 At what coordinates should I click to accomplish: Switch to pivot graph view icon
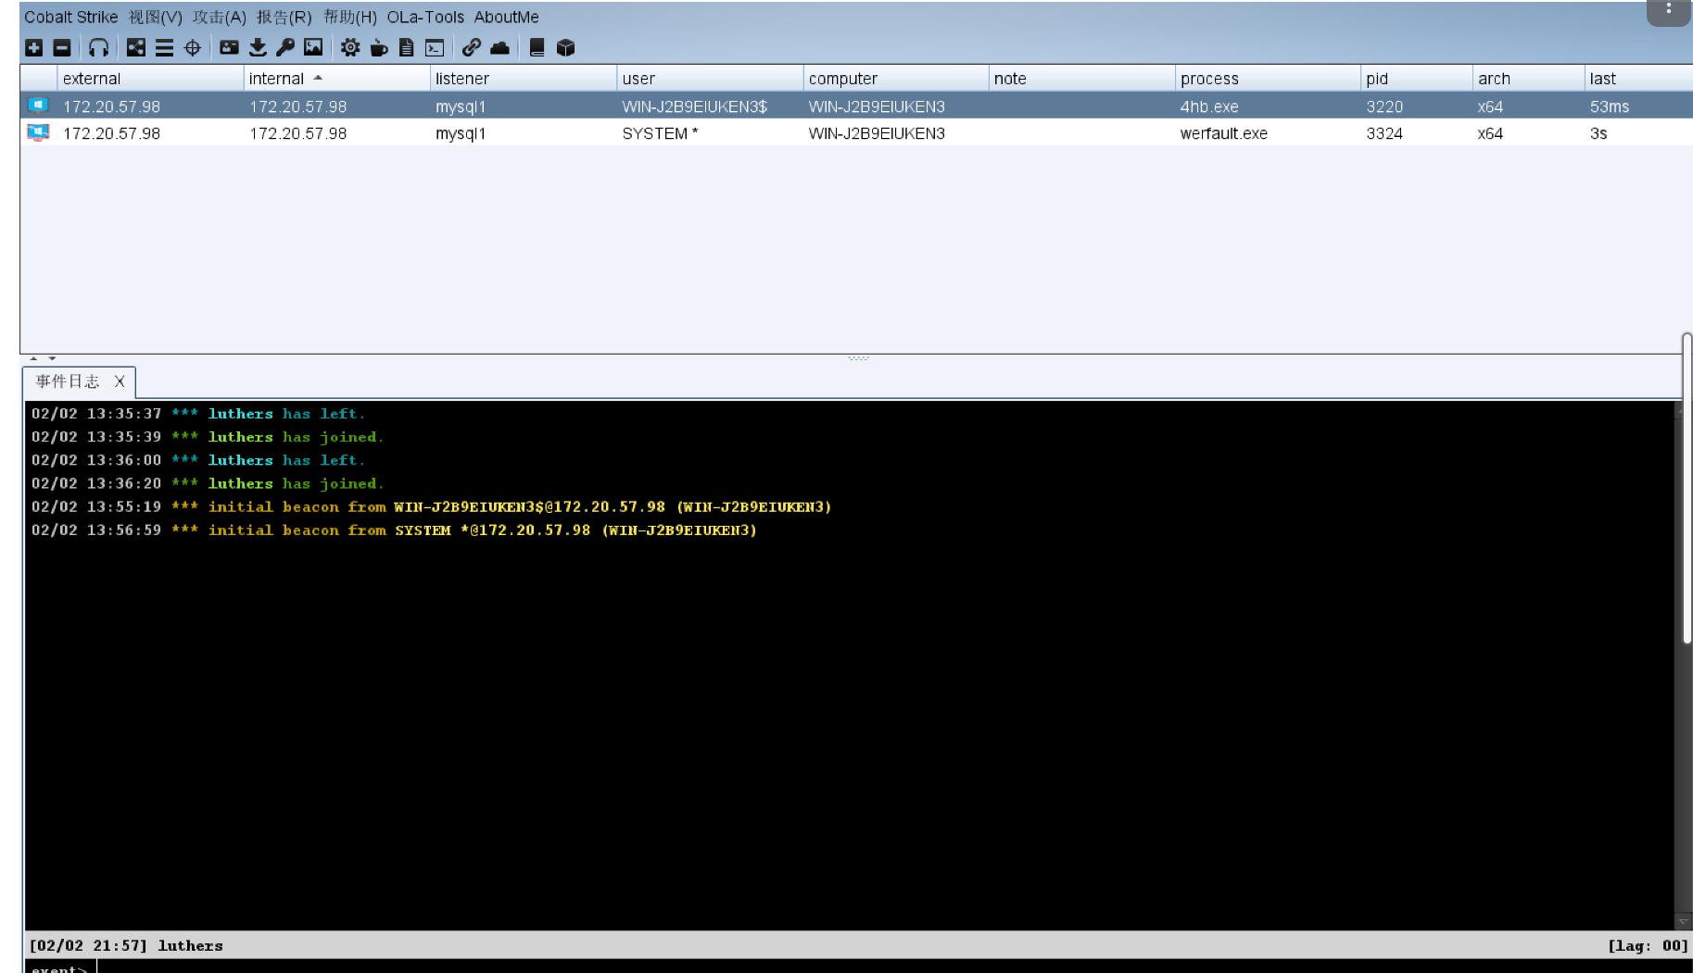click(x=136, y=47)
